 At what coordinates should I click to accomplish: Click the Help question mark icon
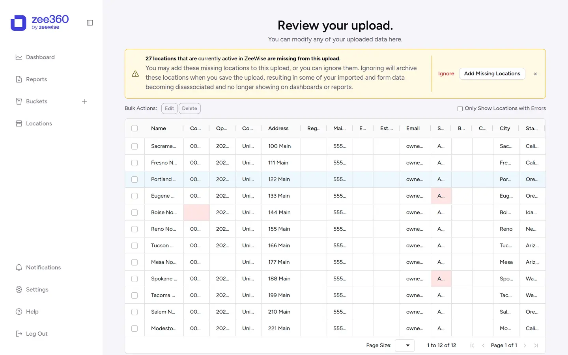[19, 312]
